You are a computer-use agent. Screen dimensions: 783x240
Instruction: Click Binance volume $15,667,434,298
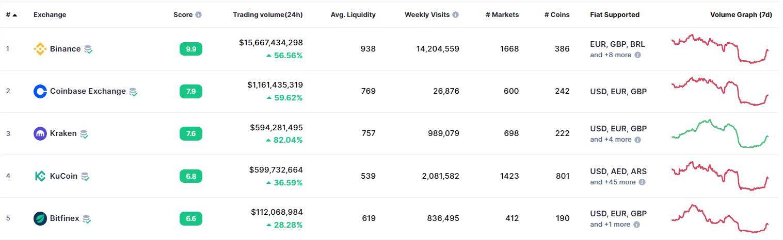pyautogui.click(x=271, y=43)
